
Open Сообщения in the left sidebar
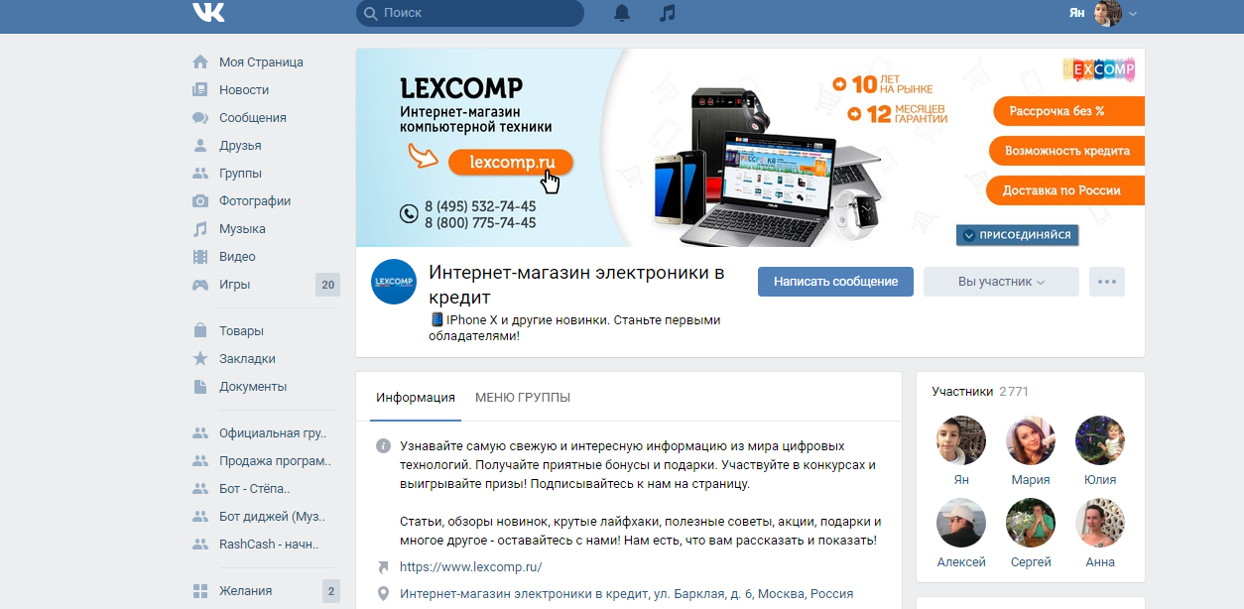click(x=253, y=117)
